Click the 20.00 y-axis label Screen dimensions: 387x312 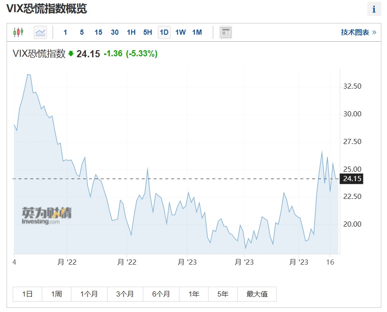coord(352,224)
